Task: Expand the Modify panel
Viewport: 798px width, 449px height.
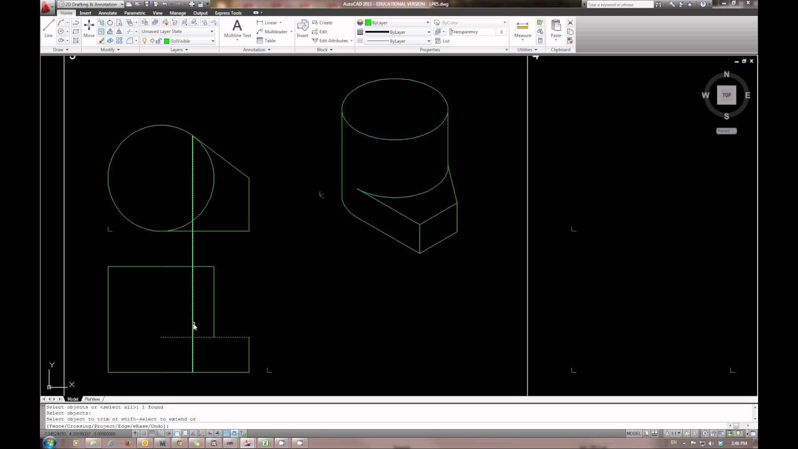Action: [110, 49]
